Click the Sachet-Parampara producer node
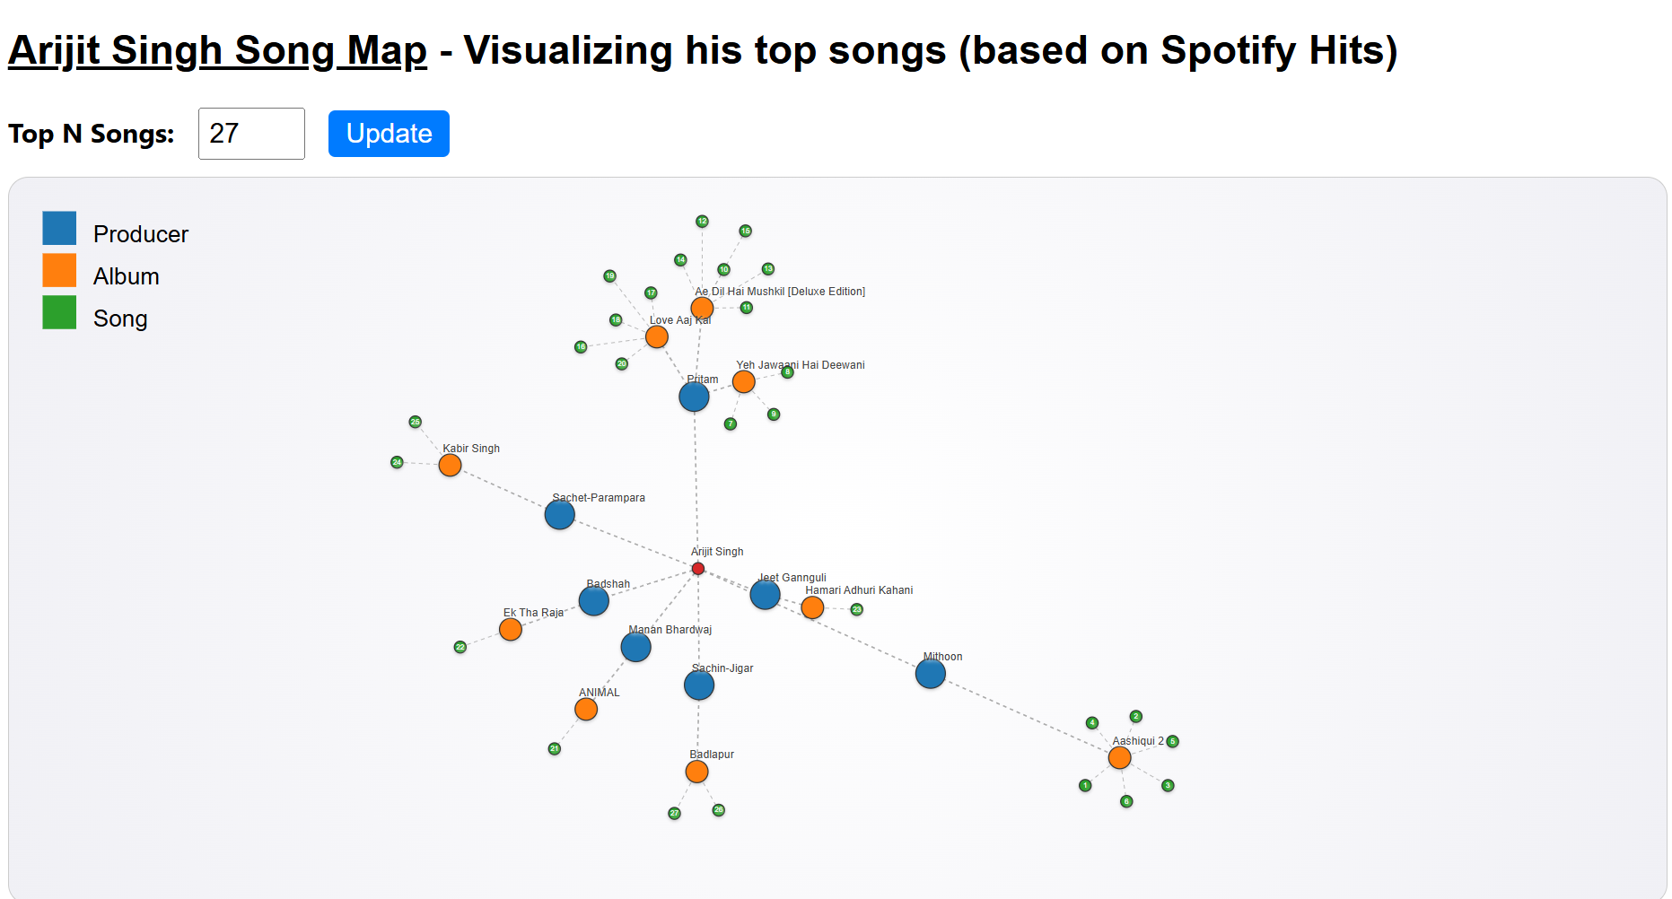The height and width of the screenshot is (899, 1672). pyautogui.click(x=559, y=515)
